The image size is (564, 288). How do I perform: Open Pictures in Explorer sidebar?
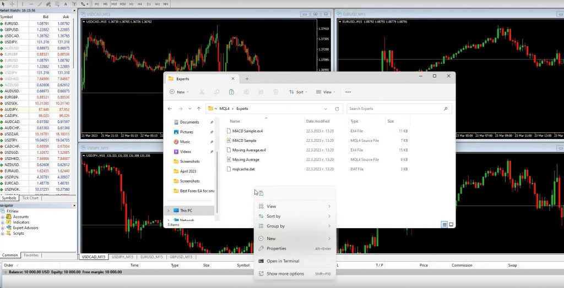coord(187,132)
